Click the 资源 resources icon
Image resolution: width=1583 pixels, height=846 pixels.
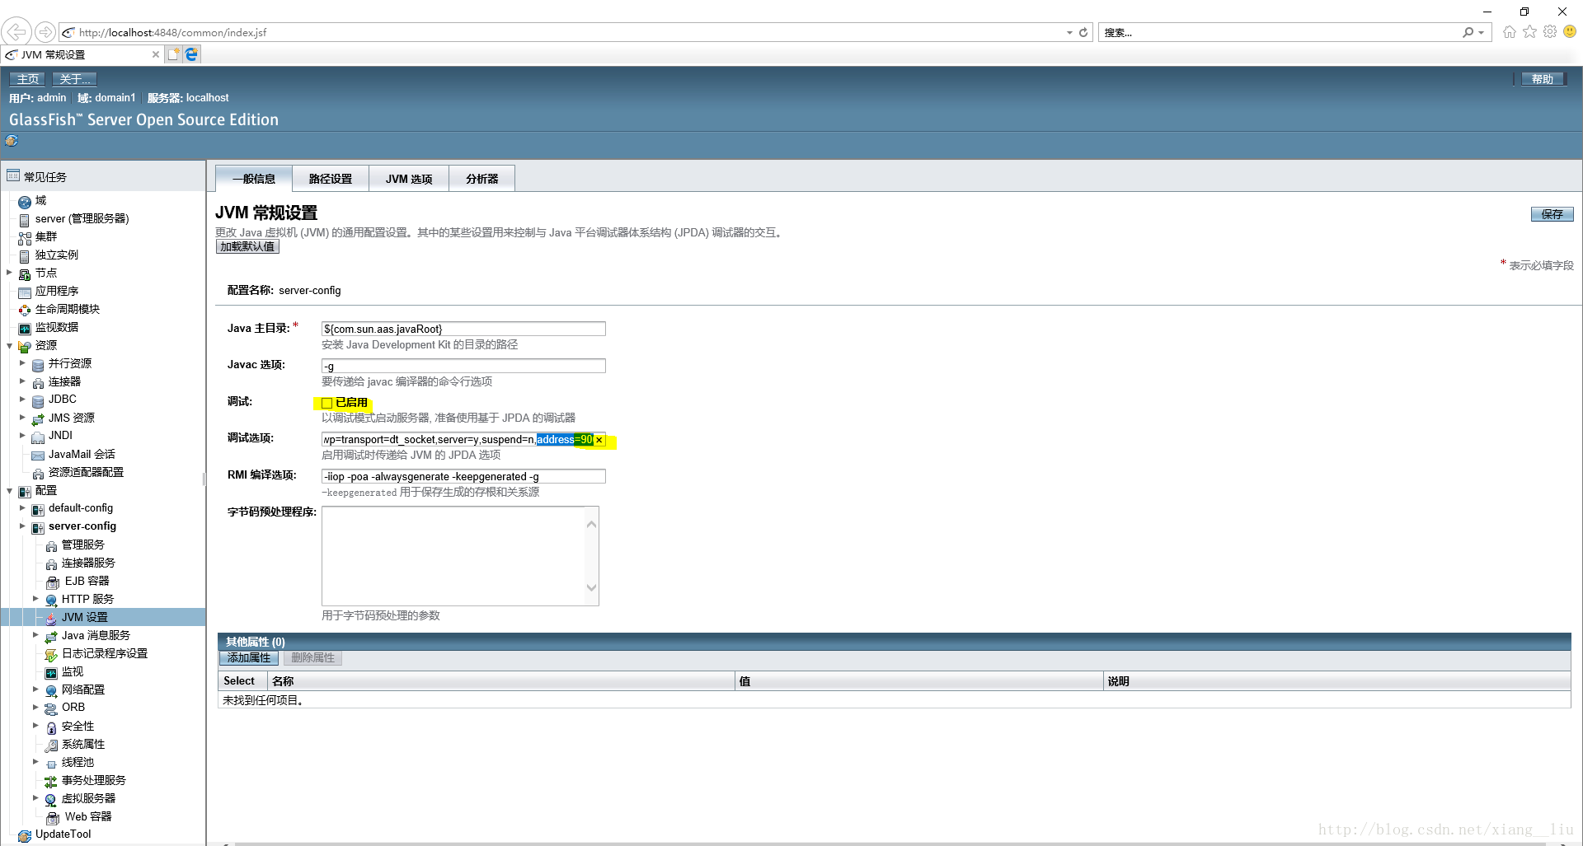25,347
